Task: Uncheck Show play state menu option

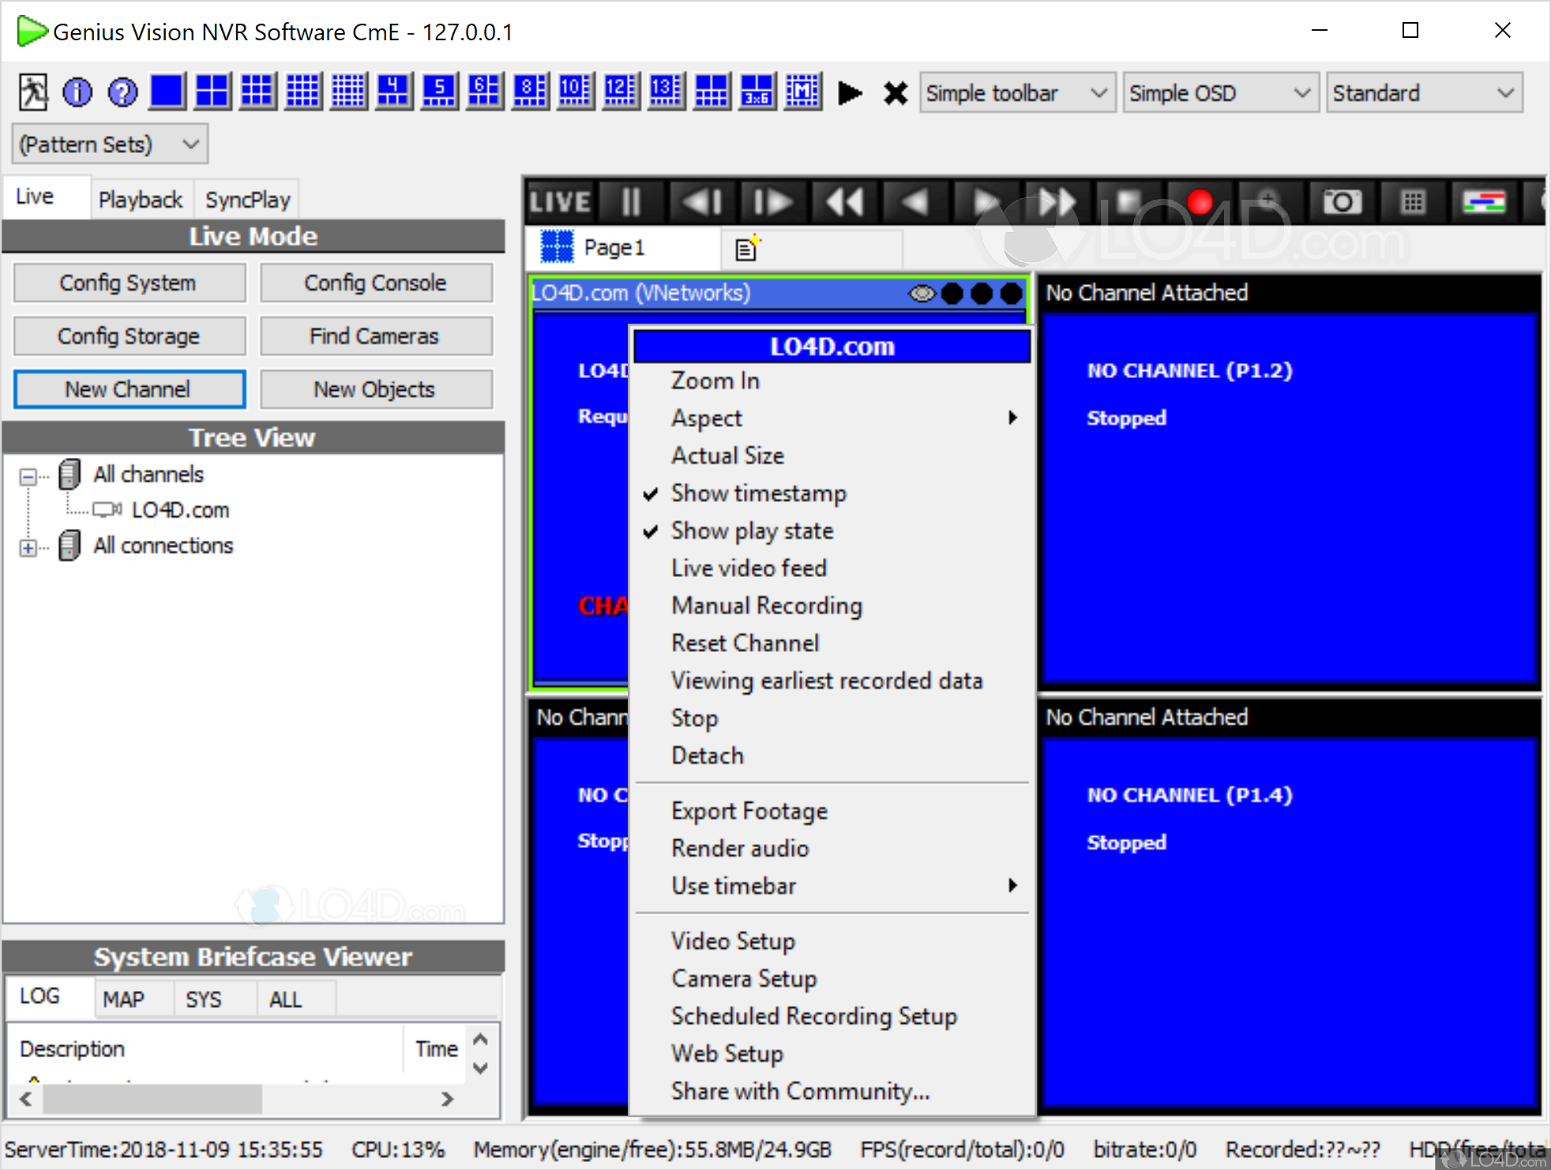Action: point(752,531)
